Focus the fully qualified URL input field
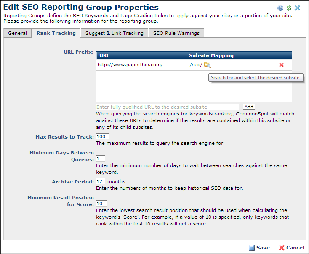This screenshot has width=309, height=254. [167, 107]
